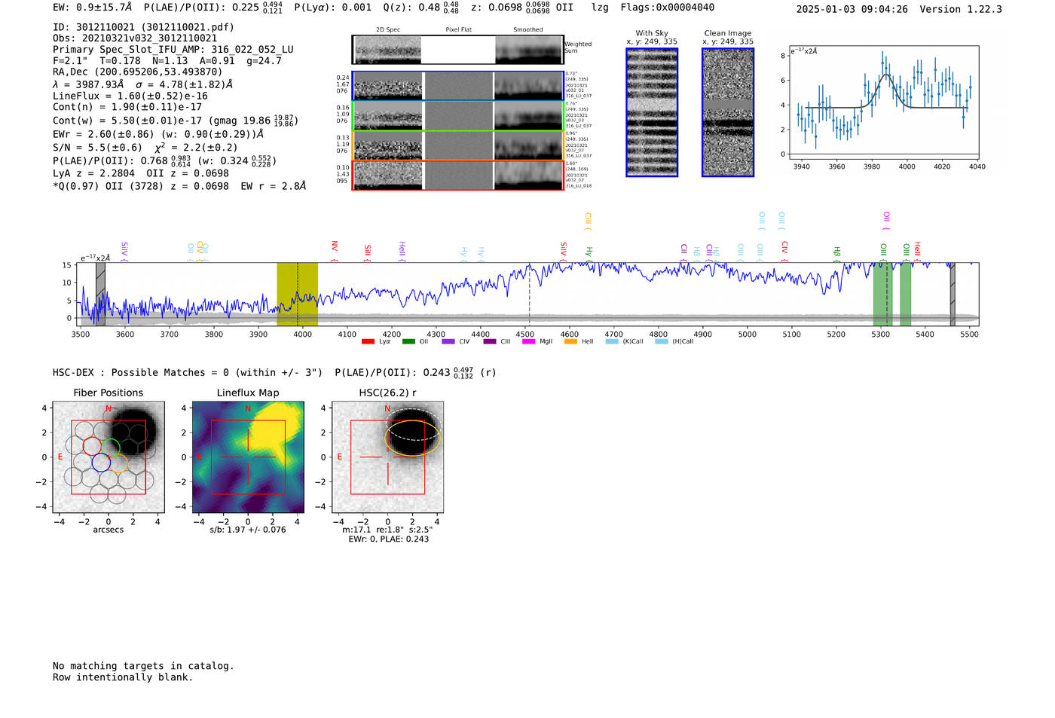Click the HeII orange legend swatch
The image size is (1055, 718).
(x=570, y=342)
